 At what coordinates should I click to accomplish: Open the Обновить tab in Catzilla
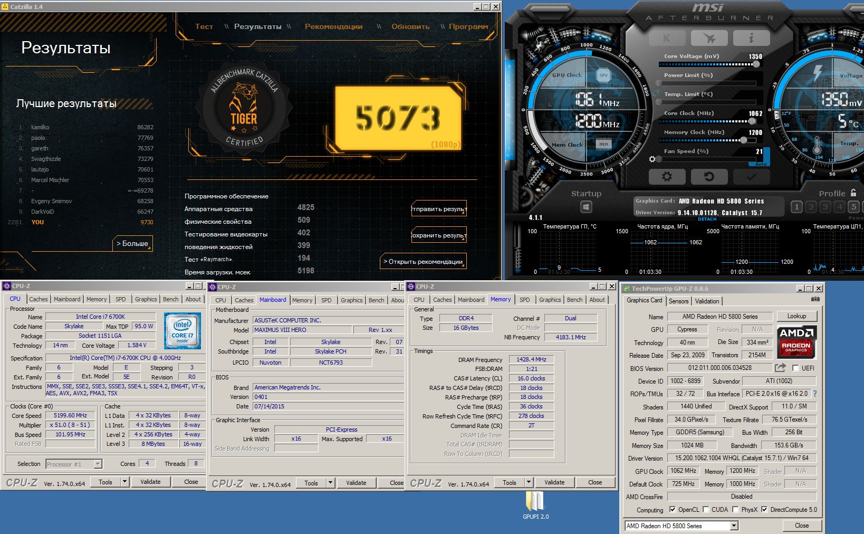click(x=410, y=26)
